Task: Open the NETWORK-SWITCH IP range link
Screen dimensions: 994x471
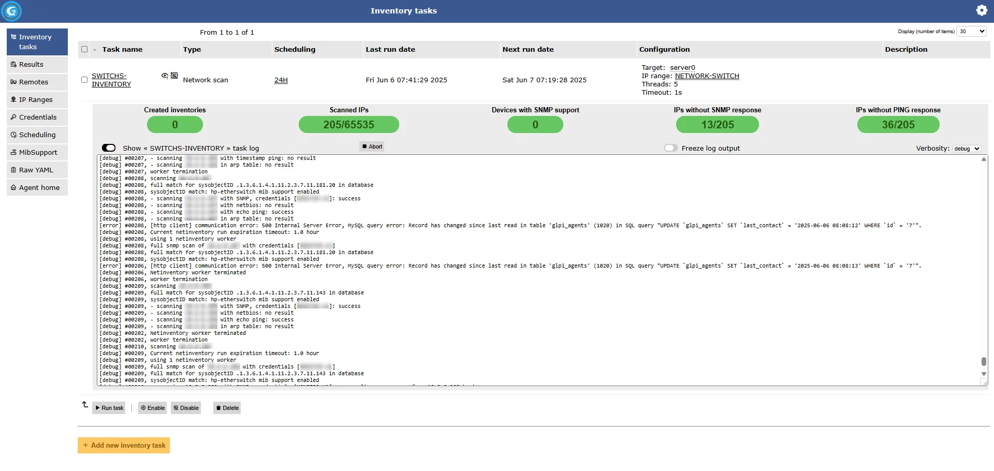Action: pos(707,76)
